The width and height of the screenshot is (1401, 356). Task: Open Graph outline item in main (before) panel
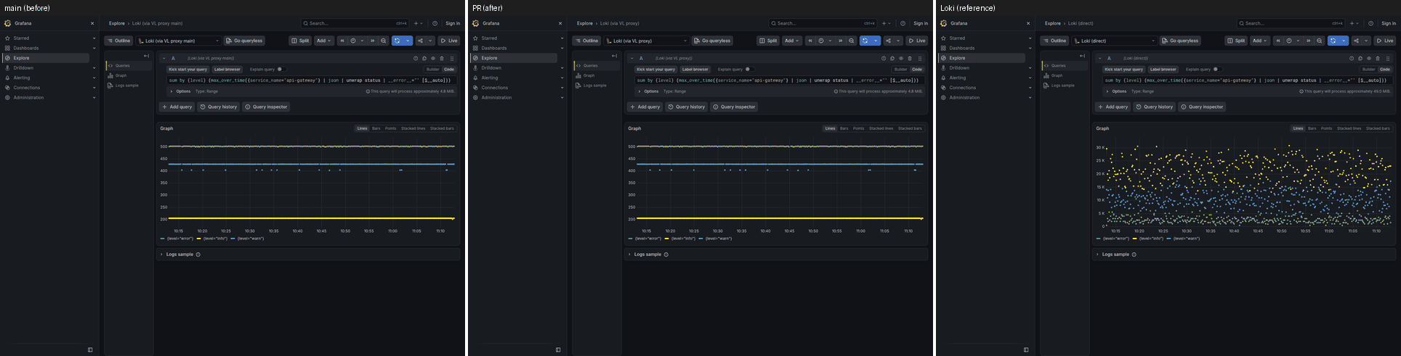[x=121, y=75]
